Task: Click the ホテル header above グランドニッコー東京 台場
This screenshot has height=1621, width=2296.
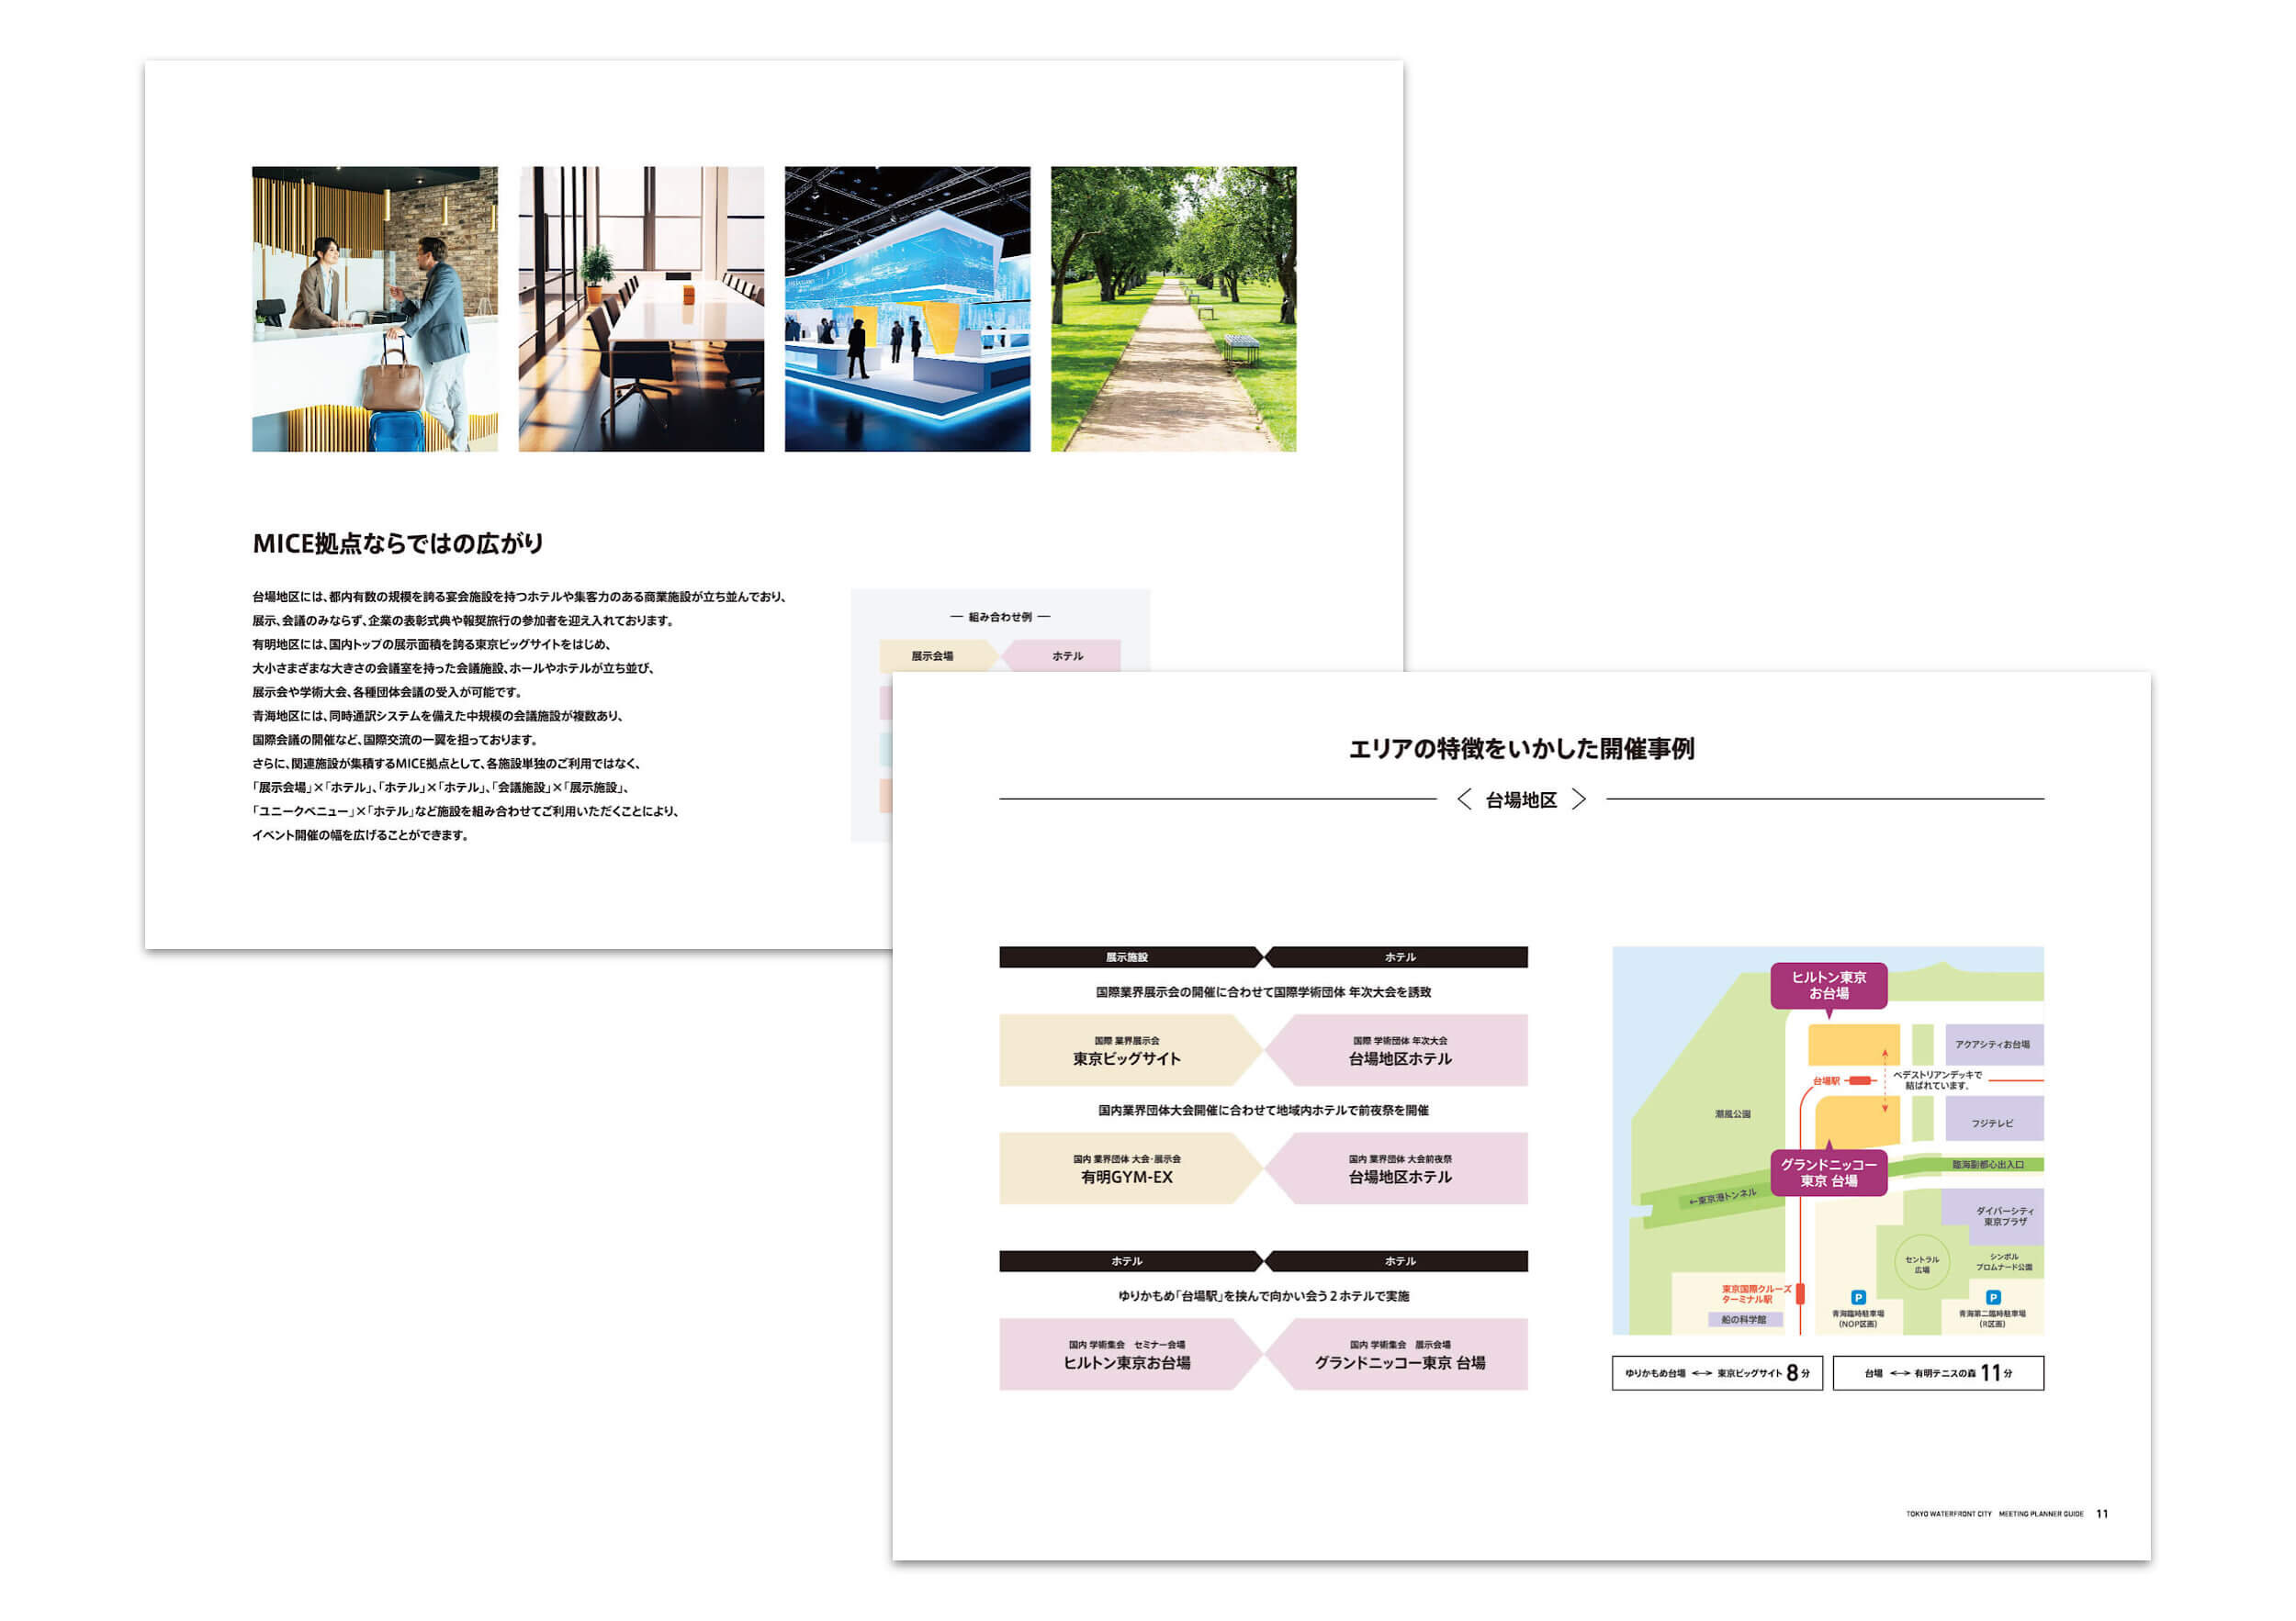Action: [x=1397, y=1260]
